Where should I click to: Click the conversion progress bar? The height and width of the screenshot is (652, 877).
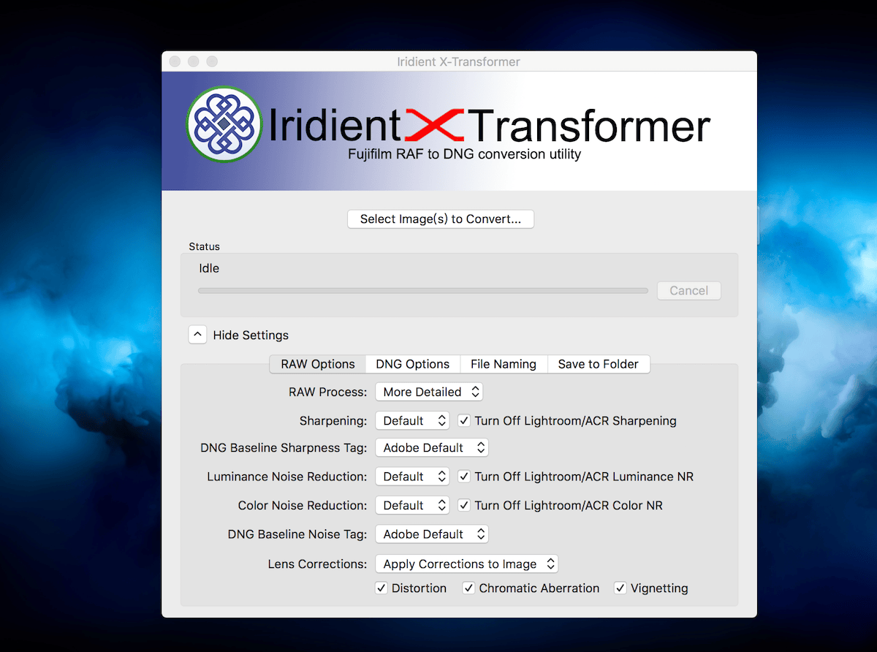pyautogui.click(x=423, y=291)
